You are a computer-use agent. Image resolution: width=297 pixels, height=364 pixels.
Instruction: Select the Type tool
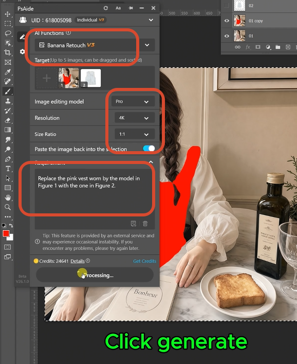coord(8,169)
